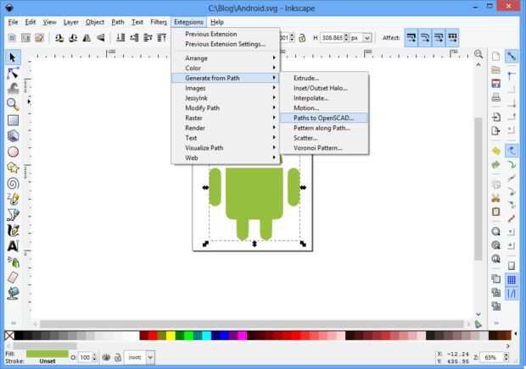
Task: Click the undo yellow arrow icon
Action: (495, 151)
